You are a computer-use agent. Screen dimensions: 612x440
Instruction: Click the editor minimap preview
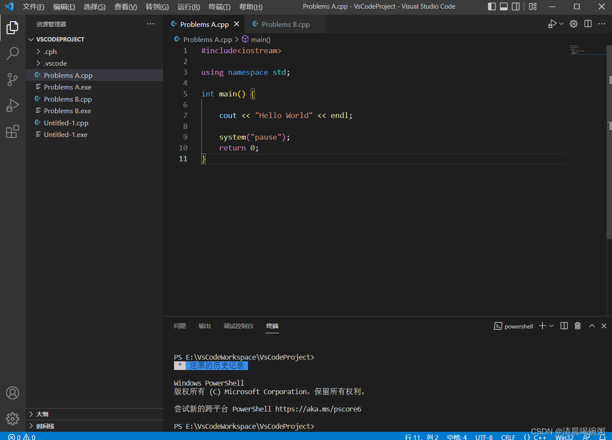pos(587,50)
